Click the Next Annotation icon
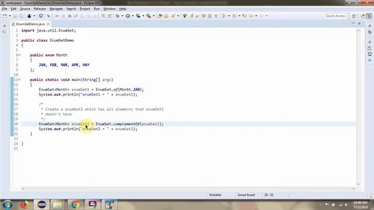374x210 pixels. tap(224, 16)
